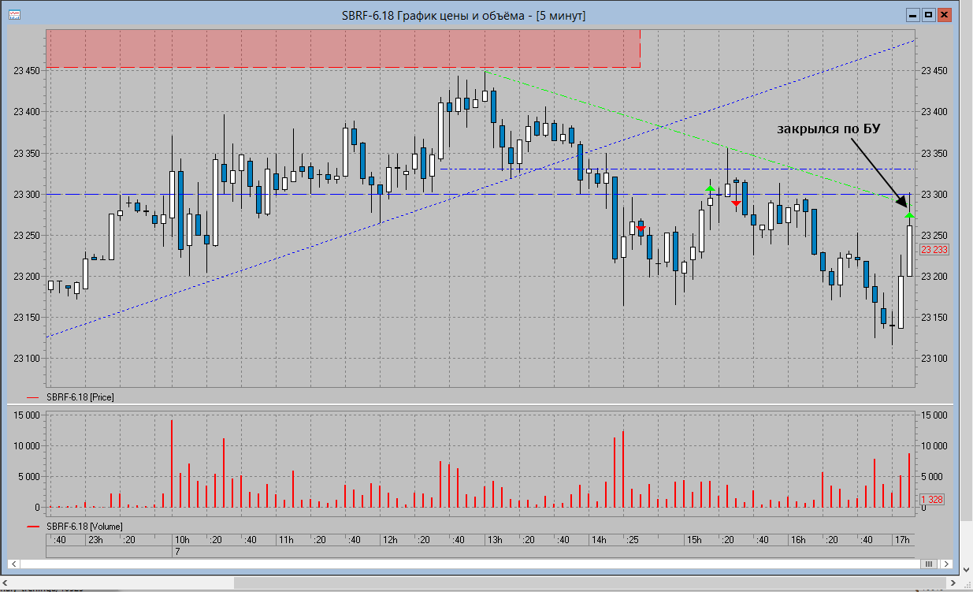Click the green up-triangle marker after 15h

tap(711, 188)
